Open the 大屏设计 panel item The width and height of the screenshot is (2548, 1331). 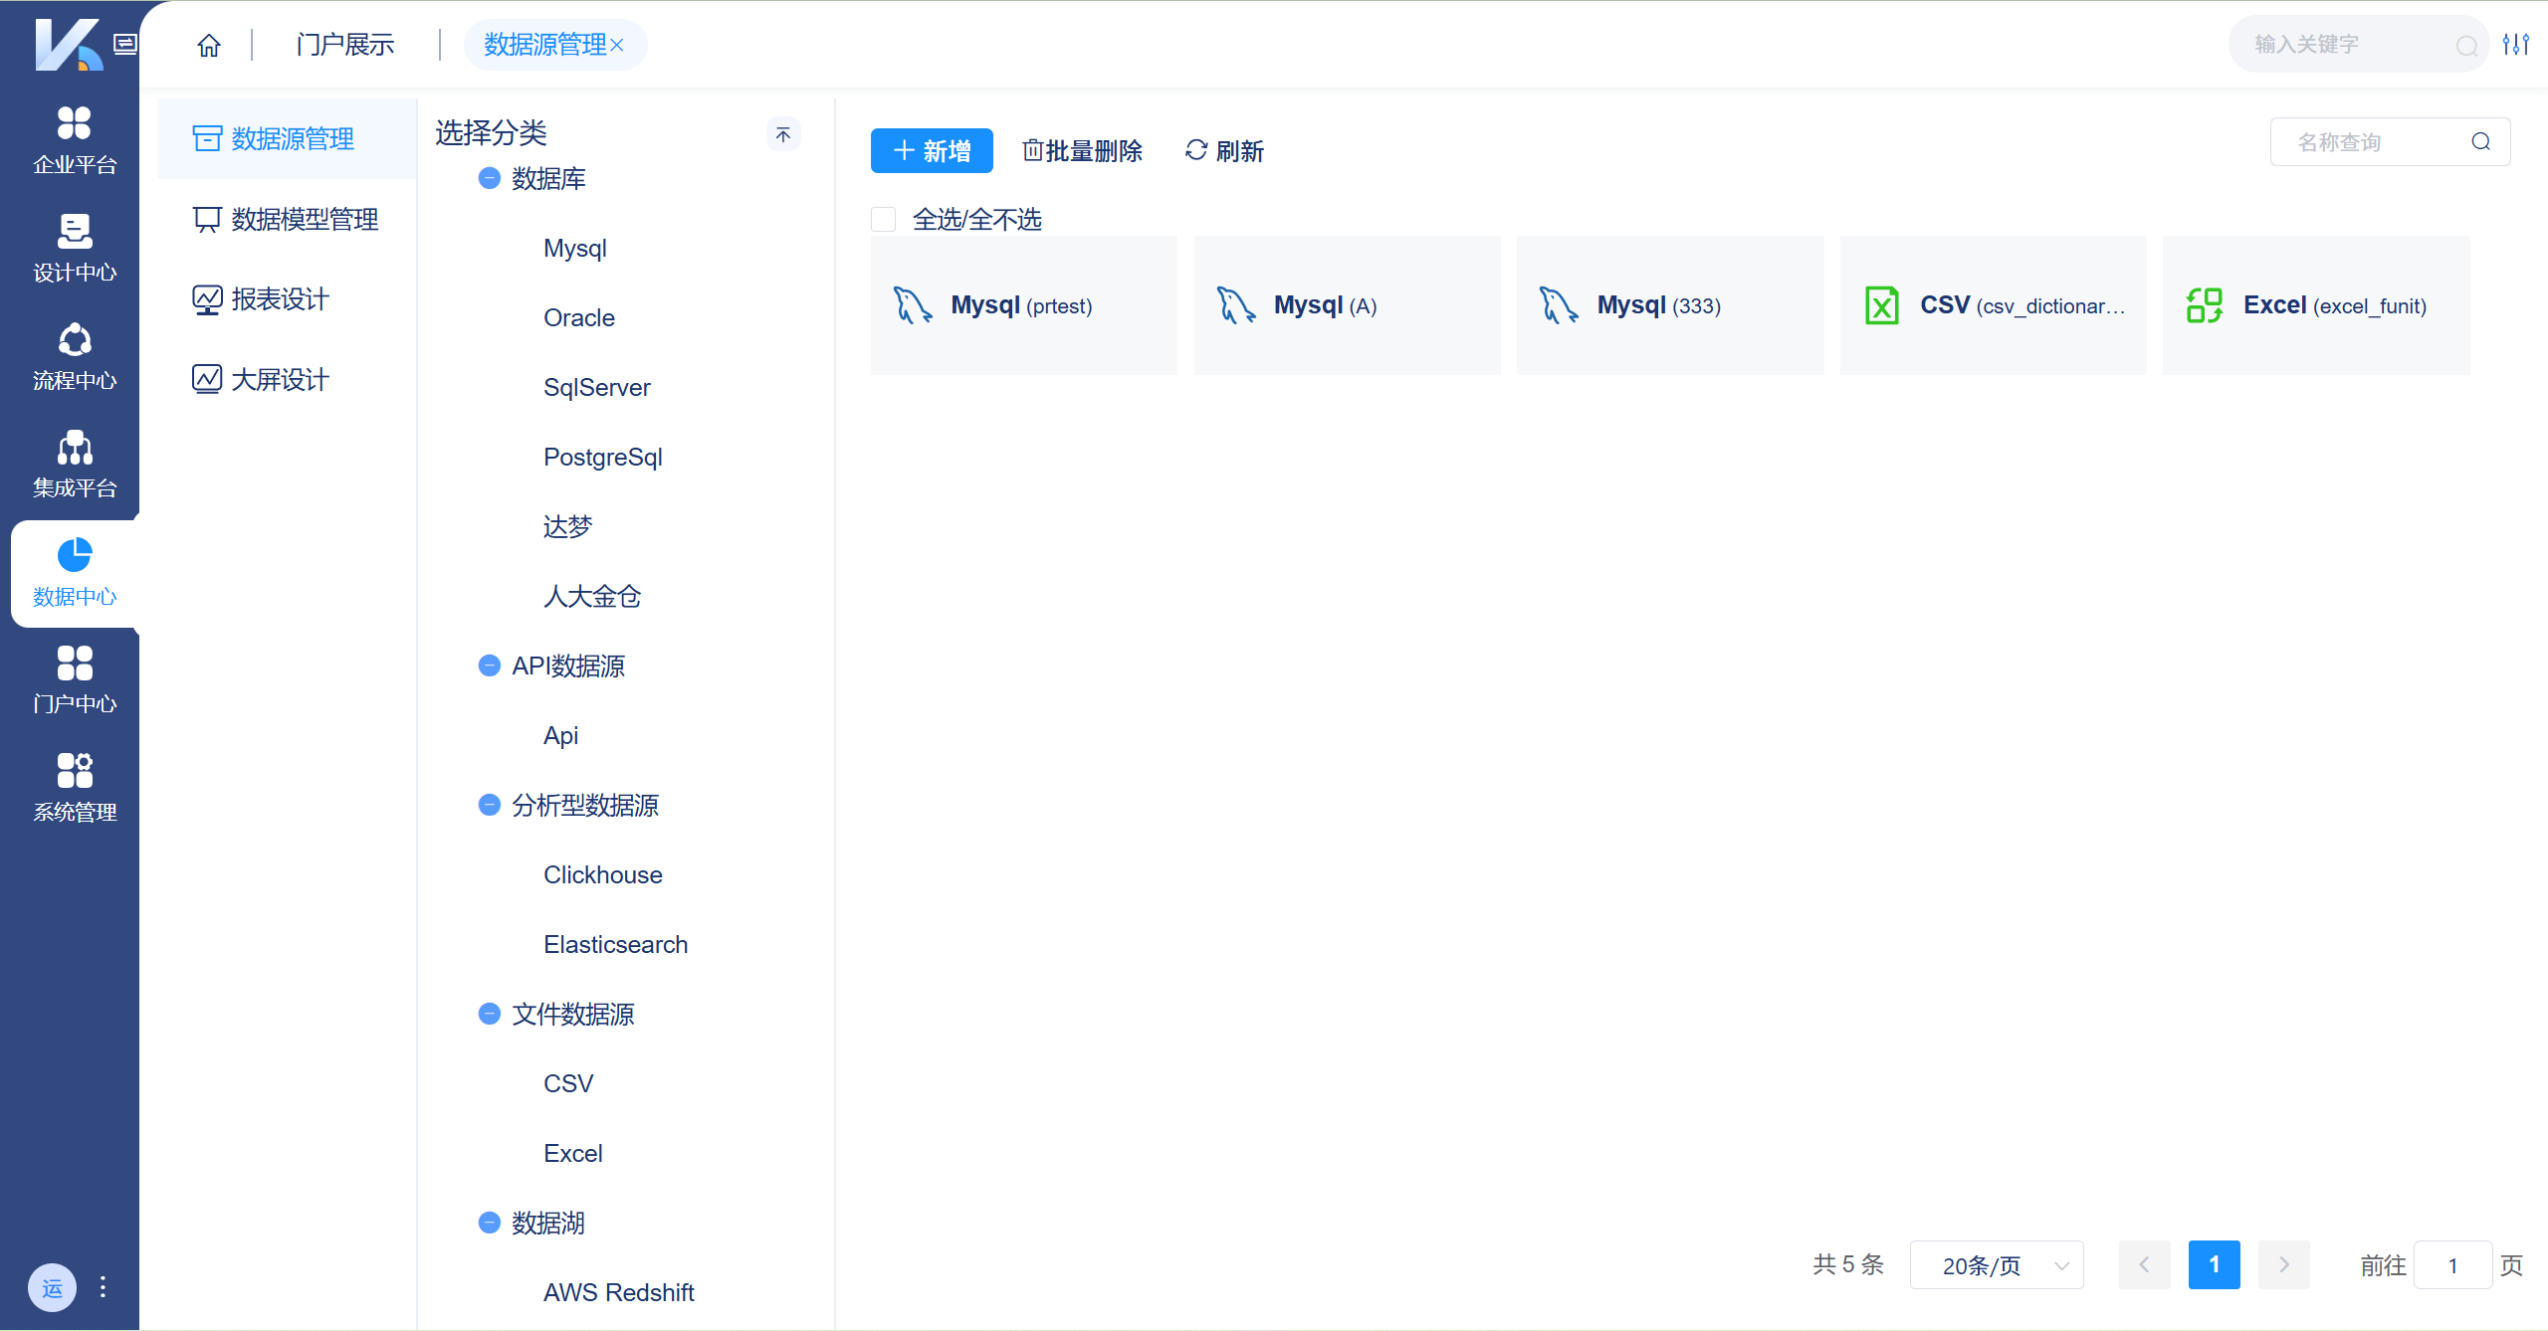click(279, 378)
